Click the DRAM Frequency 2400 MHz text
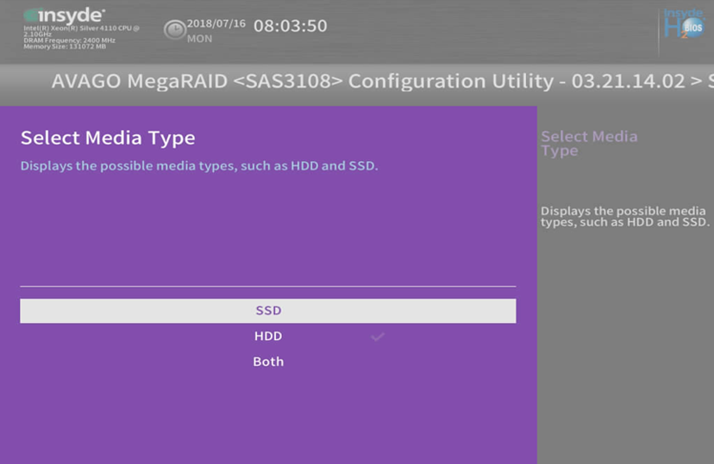 [x=69, y=40]
